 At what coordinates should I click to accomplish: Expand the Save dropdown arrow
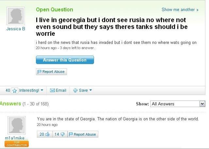(90, 90)
